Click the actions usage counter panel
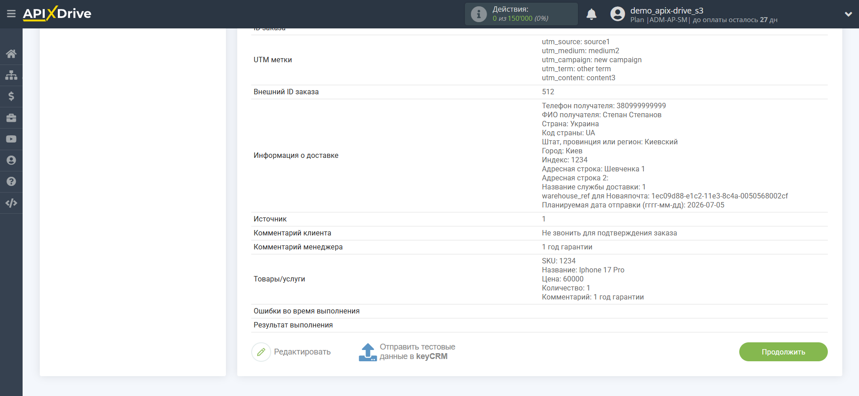 [521, 14]
